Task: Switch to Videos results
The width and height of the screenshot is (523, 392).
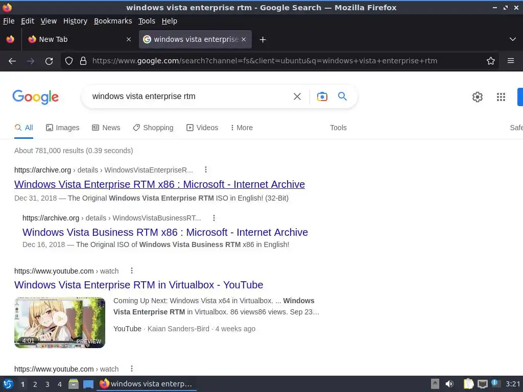Action: click(202, 128)
